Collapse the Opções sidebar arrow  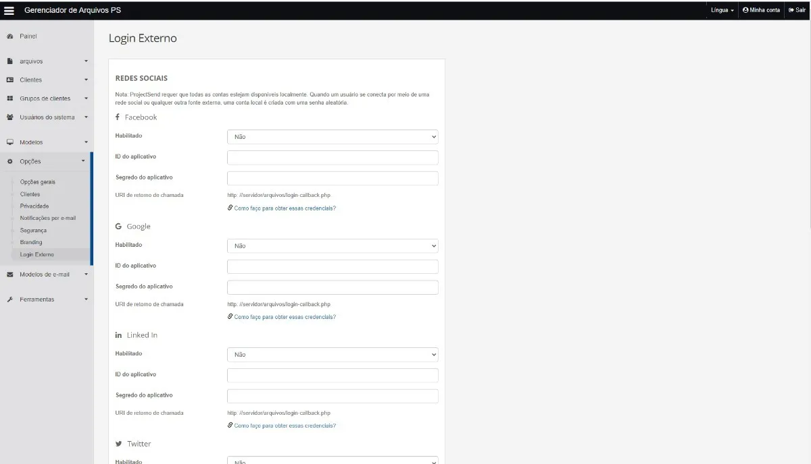coord(83,161)
